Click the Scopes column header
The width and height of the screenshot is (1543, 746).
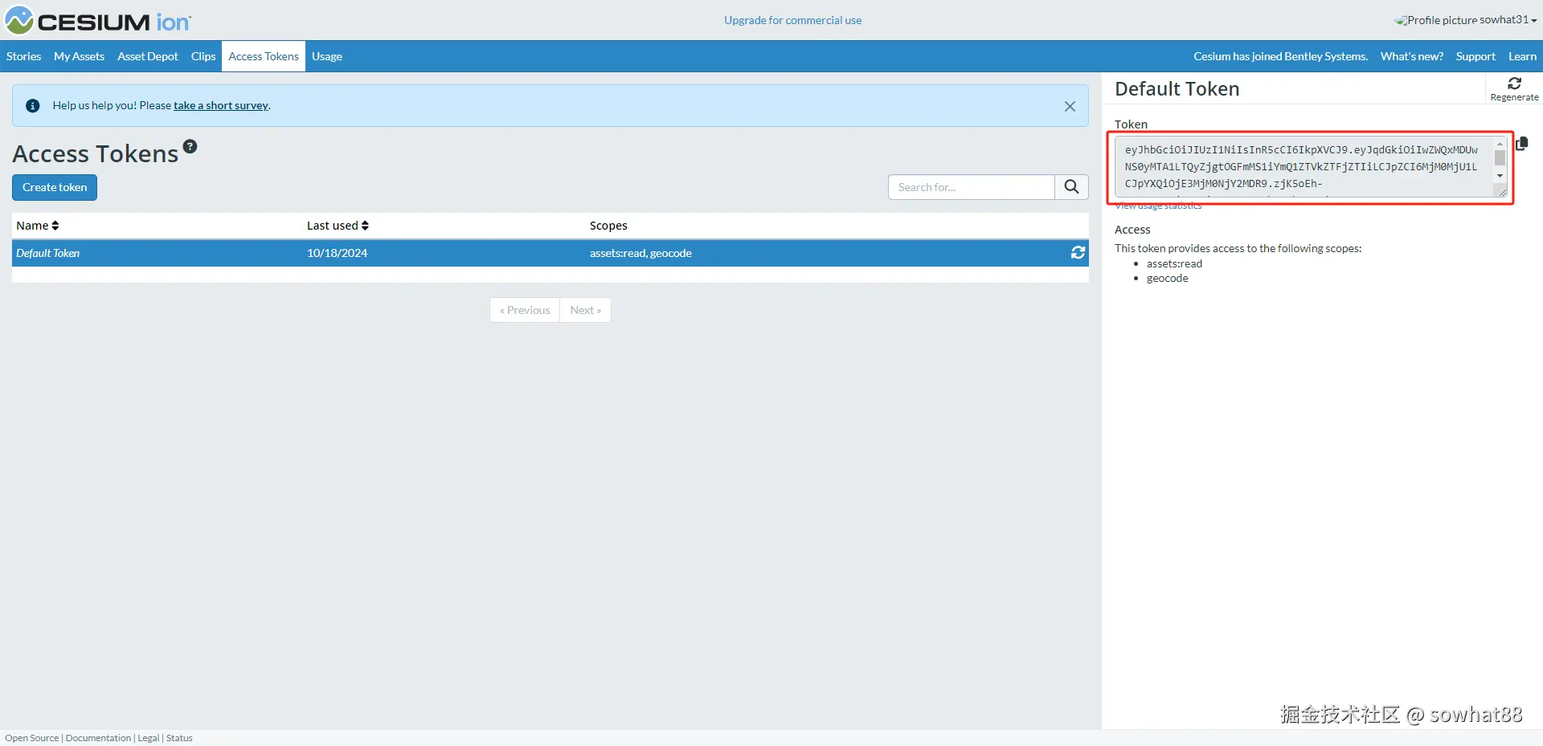(608, 226)
